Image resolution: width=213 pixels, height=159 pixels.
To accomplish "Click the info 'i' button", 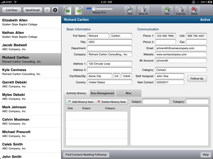I will pyautogui.click(x=47, y=10).
